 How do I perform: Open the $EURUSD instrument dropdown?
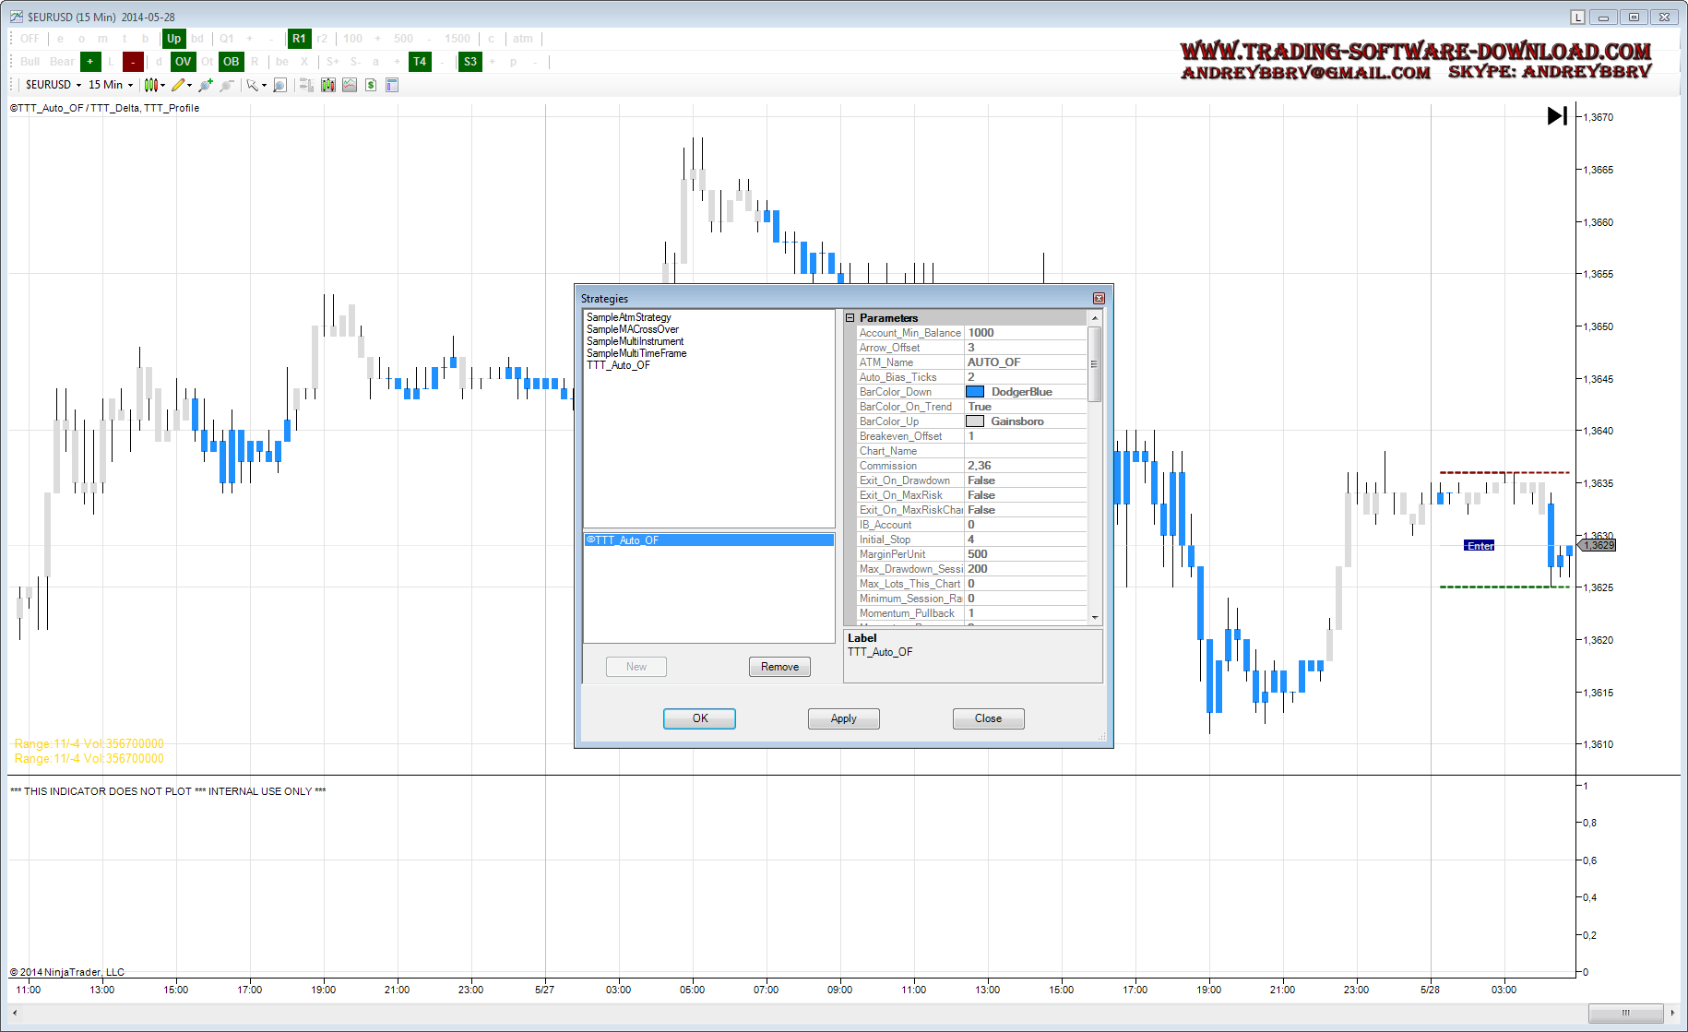(53, 85)
